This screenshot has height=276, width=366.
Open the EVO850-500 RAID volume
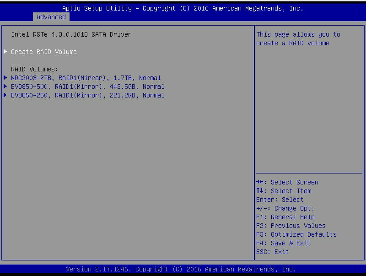click(88, 87)
